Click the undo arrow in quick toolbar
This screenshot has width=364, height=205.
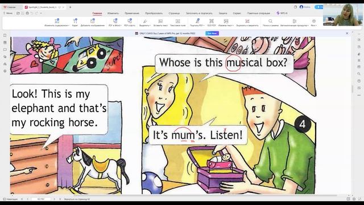(x=32, y=13)
